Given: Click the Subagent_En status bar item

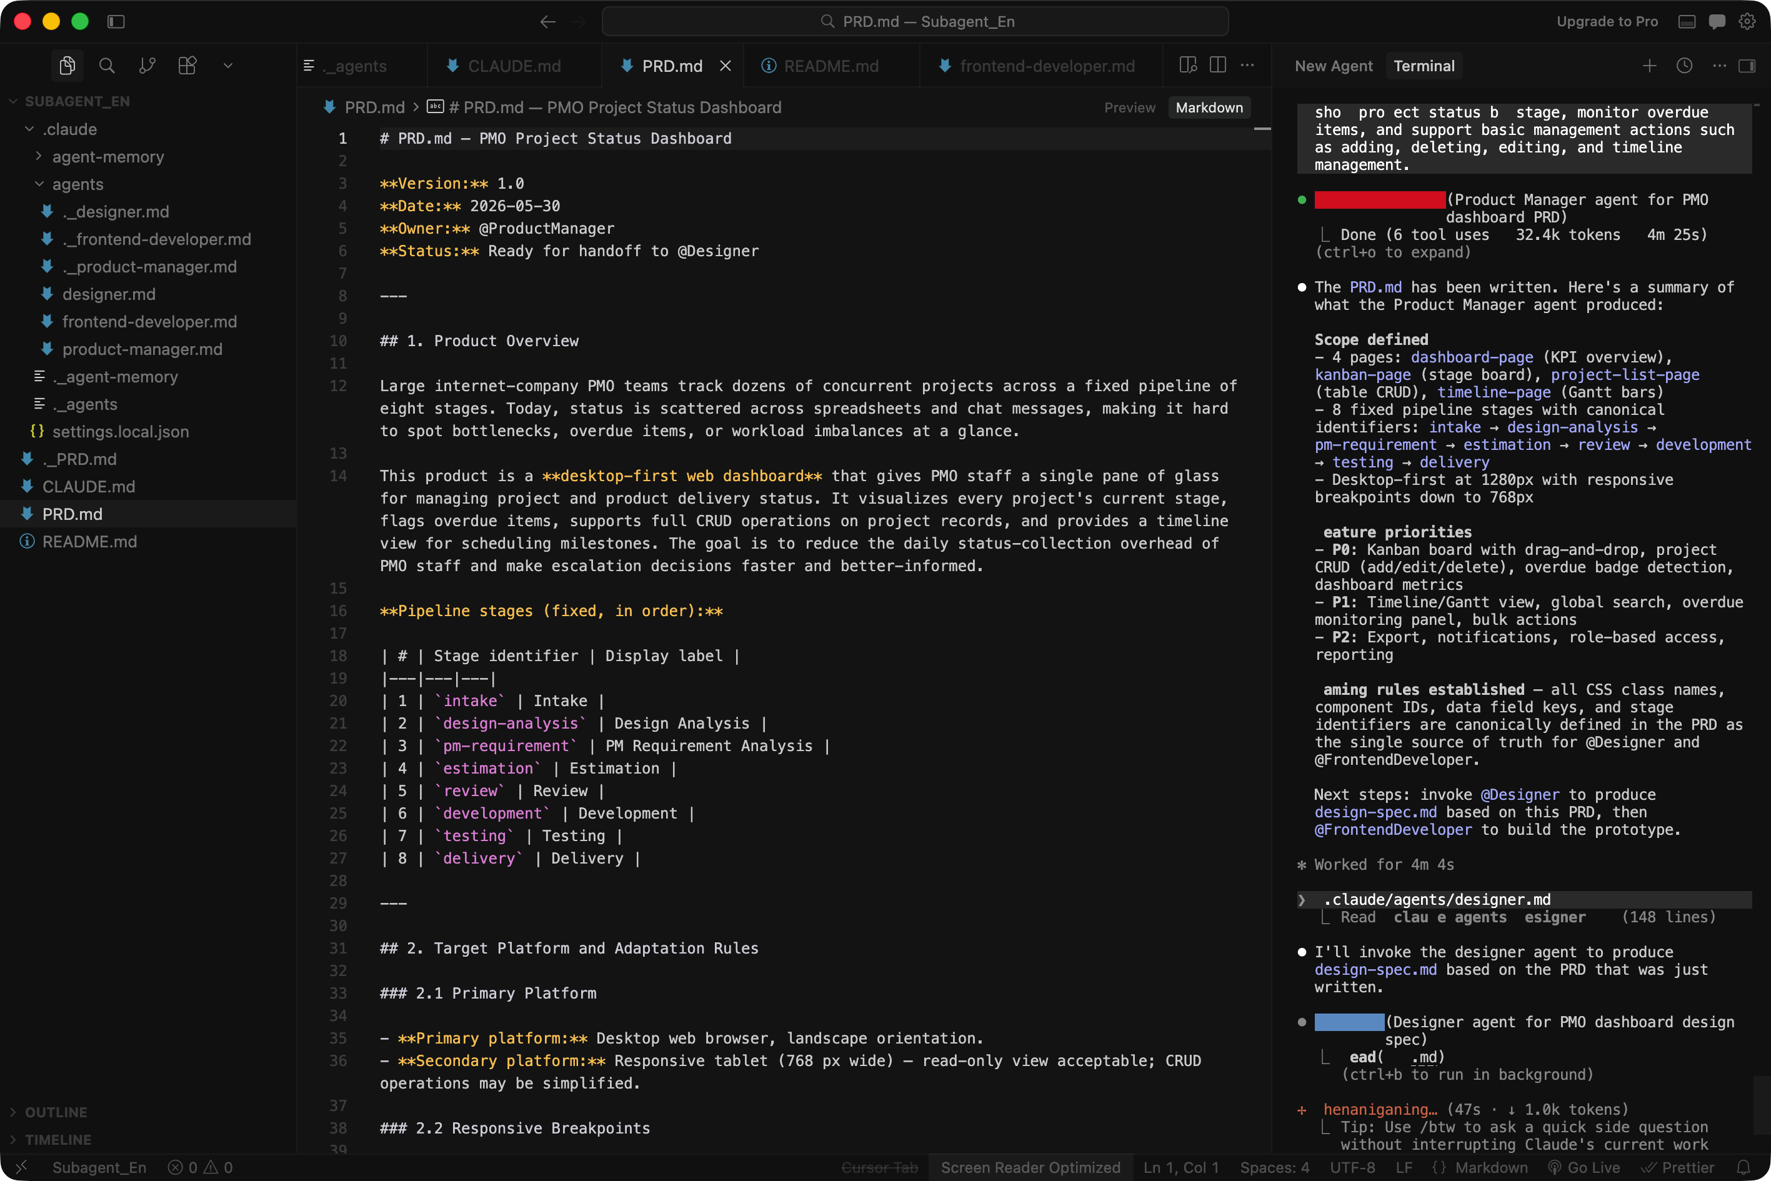Looking at the screenshot, I should 99,1167.
